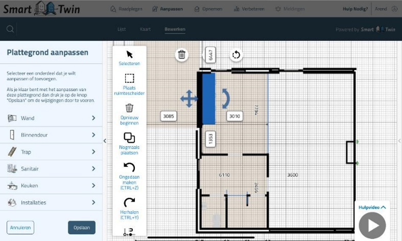Image resolution: width=402 pixels, height=241 pixels.
Task: Select the Selecteren arrow tool
Action: tap(129, 54)
